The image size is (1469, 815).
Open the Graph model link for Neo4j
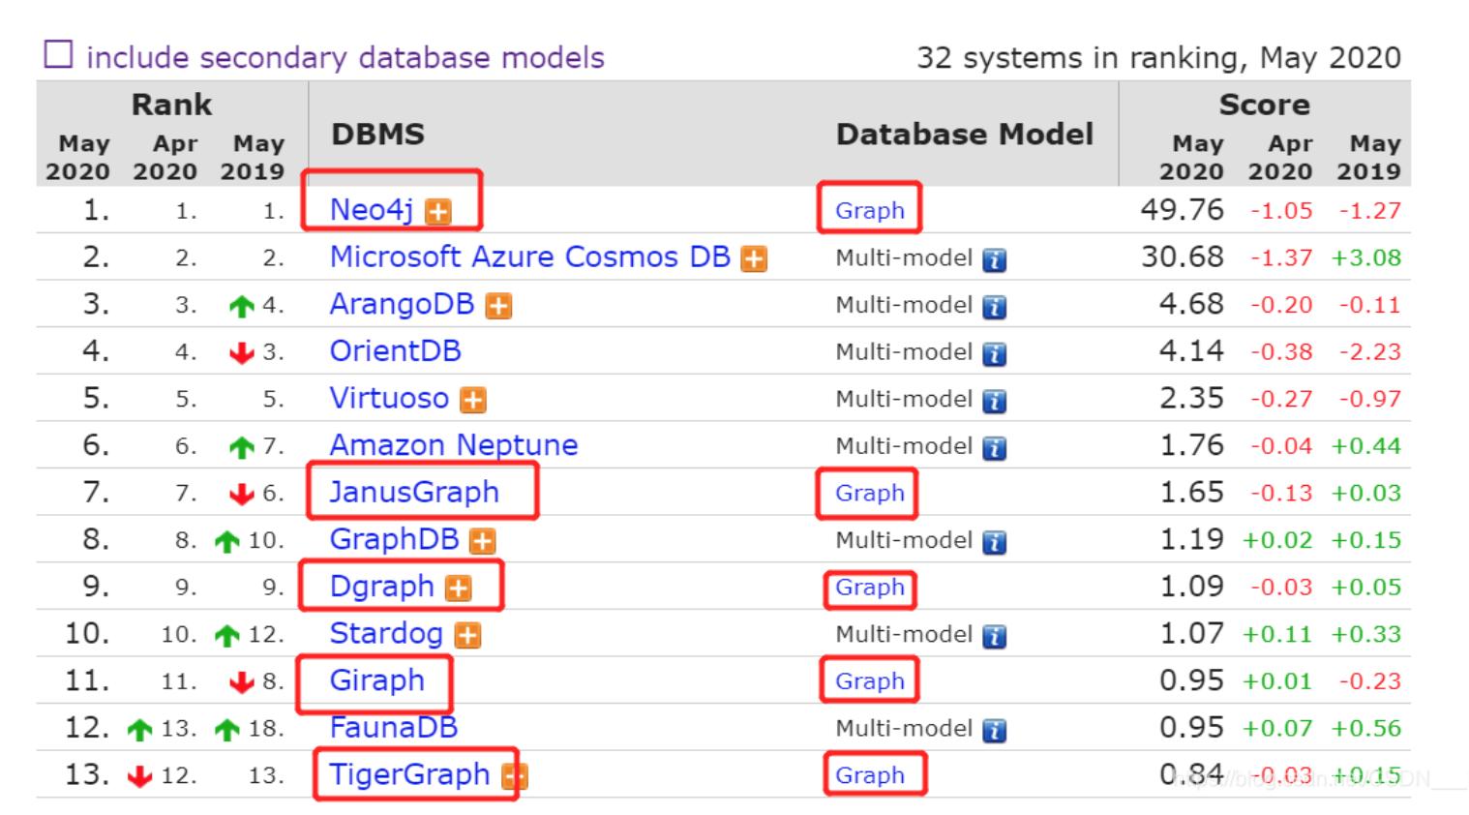click(870, 210)
